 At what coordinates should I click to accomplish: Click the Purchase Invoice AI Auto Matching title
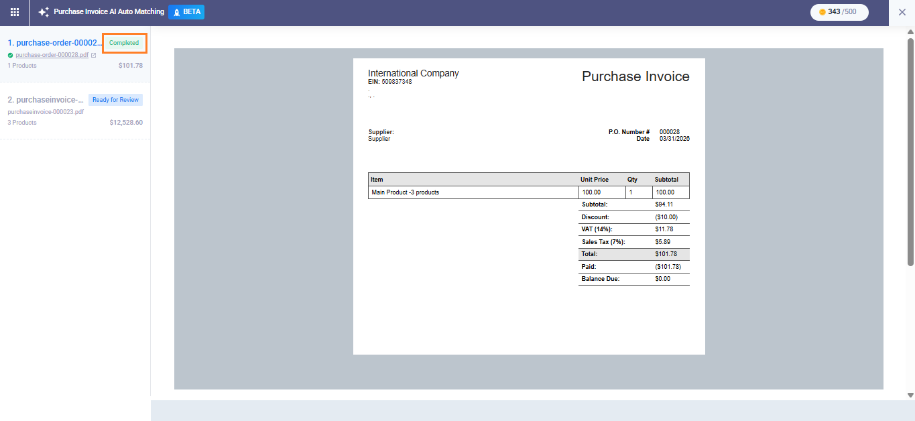tap(109, 12)
